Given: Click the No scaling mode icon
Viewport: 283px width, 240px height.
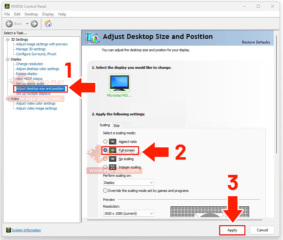Looking at the screenshot, I should (113, 159).
